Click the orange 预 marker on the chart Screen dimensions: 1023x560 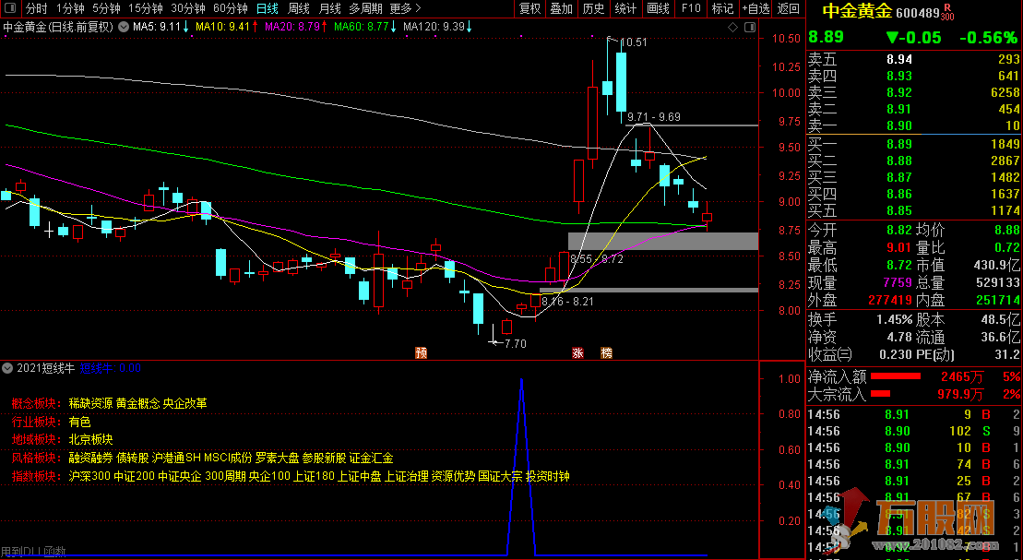tap(421, 352)
